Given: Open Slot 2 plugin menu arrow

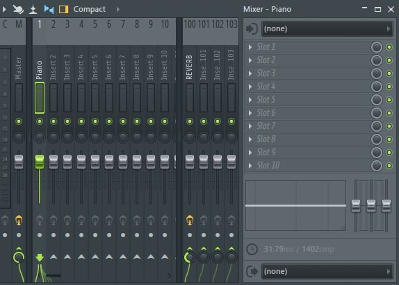Looking at the screenshot, I should coord(250,60).
